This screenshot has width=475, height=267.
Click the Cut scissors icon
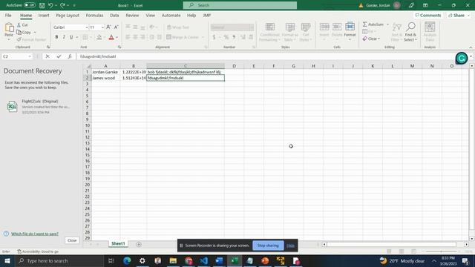19,24
